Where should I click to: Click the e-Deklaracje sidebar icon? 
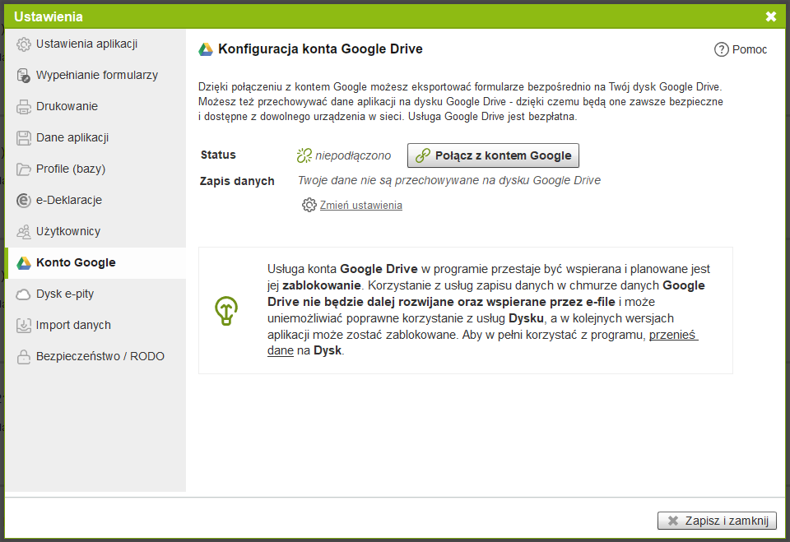[24, 201]
